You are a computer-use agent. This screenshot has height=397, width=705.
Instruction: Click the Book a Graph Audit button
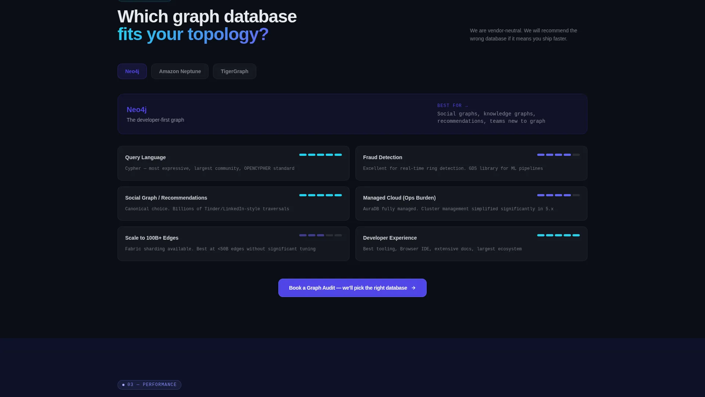tap(352, 288)
